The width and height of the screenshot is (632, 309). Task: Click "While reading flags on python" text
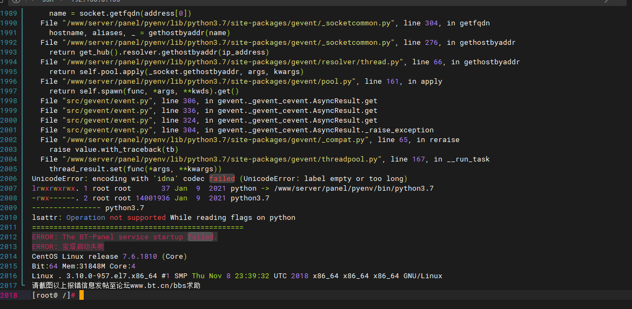[x=233, y=218]
